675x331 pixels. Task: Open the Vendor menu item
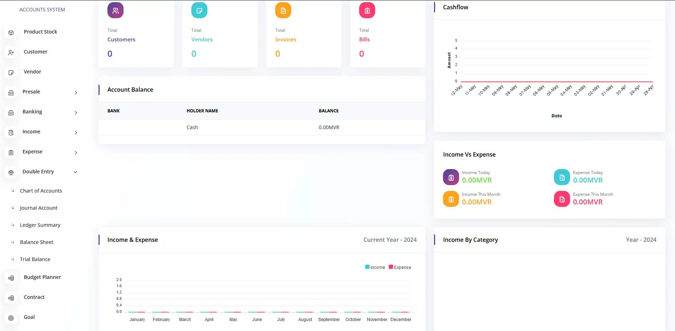pos(32,72)
